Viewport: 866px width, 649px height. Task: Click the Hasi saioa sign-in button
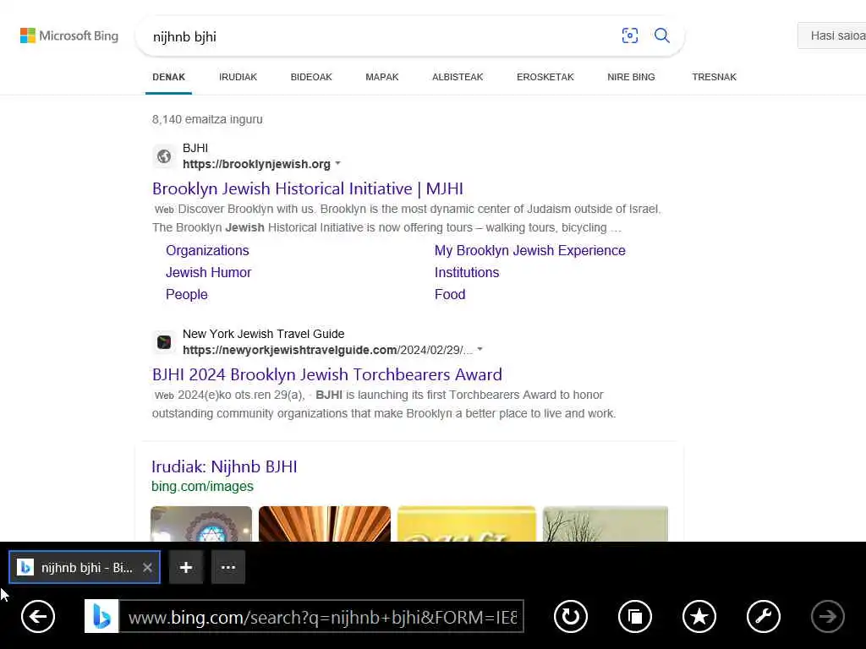[x=832, y=35]
